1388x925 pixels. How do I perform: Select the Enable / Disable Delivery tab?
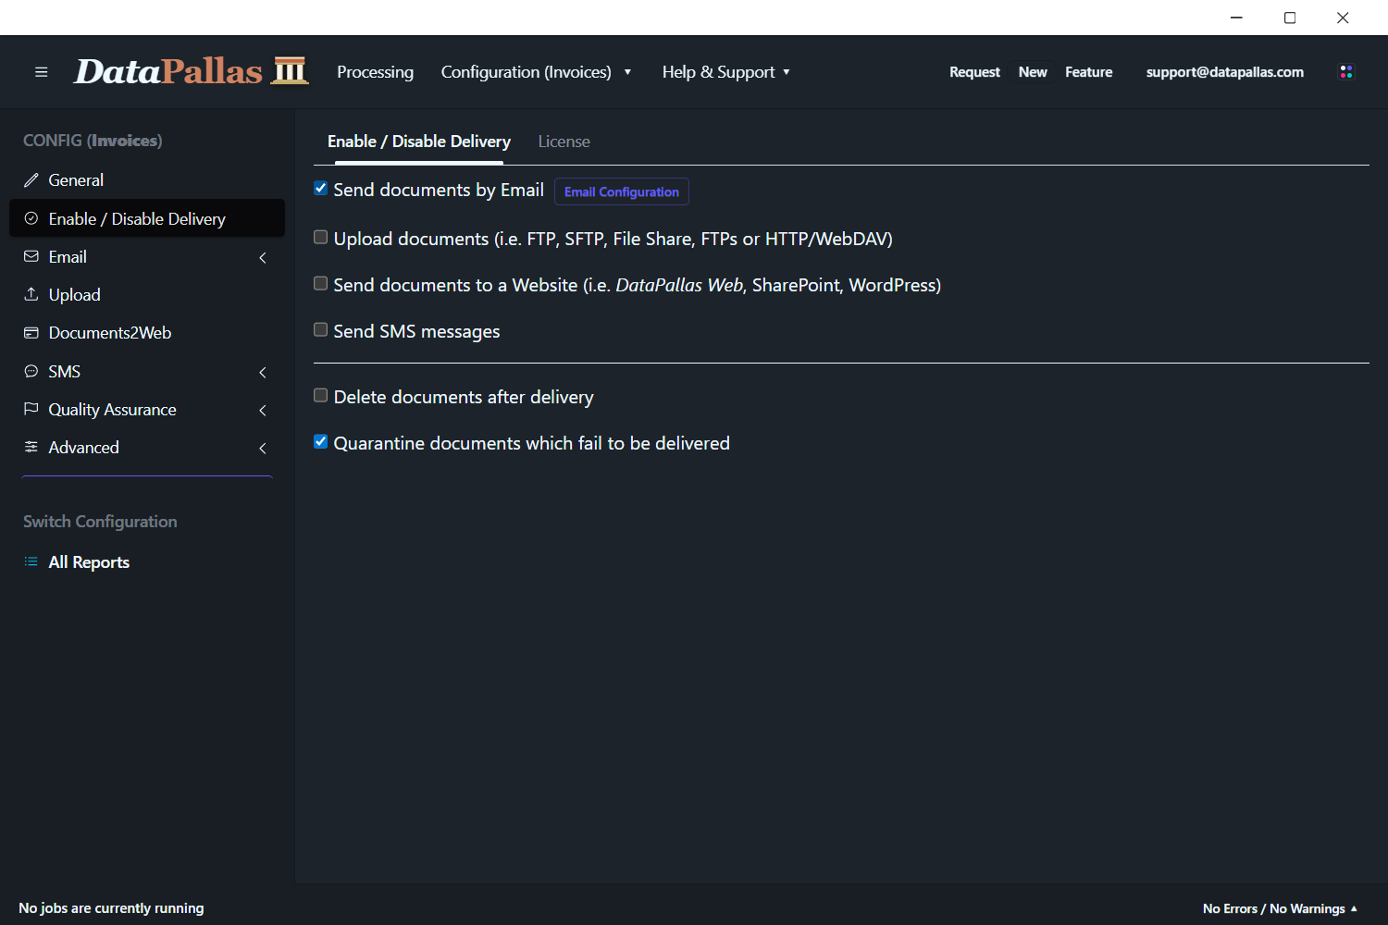coord(419,142)
